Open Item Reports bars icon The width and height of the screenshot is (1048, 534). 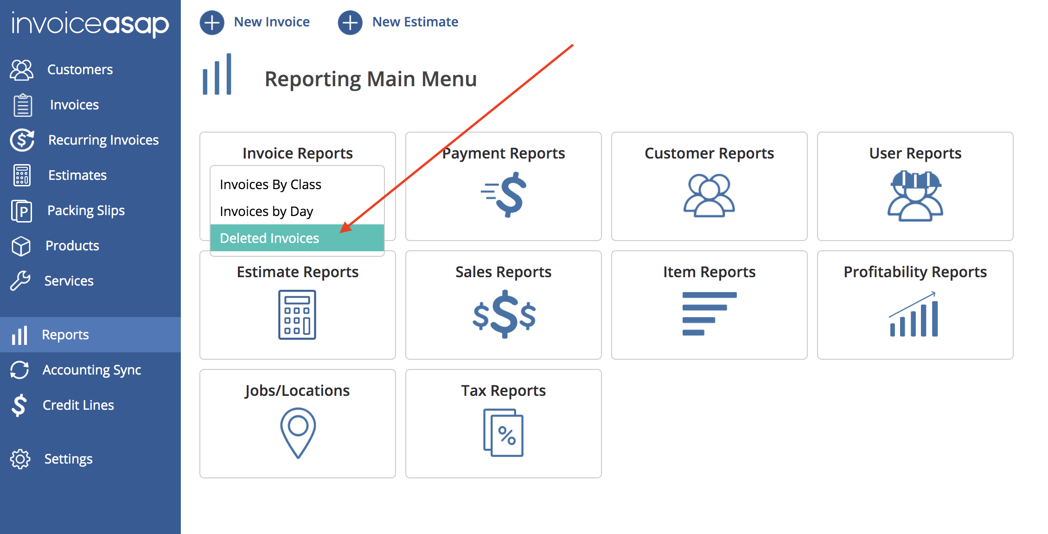click(709, 314)
